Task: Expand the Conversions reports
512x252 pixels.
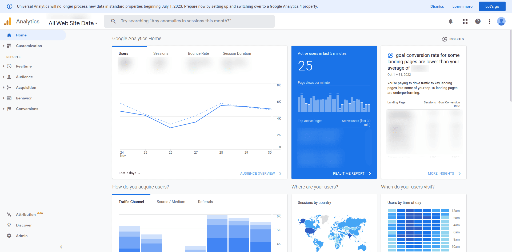Action: 4,109
